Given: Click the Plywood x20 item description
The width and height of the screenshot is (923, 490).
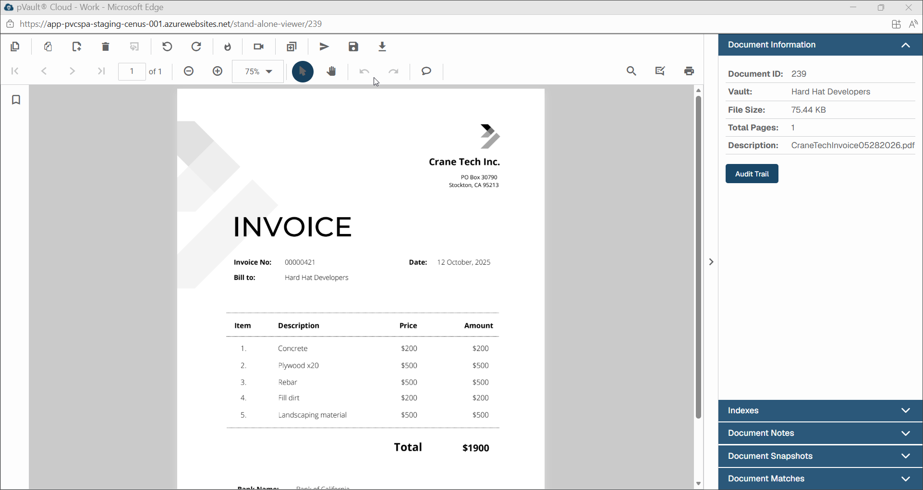Looking at the screenshot, I should point(299,365).
